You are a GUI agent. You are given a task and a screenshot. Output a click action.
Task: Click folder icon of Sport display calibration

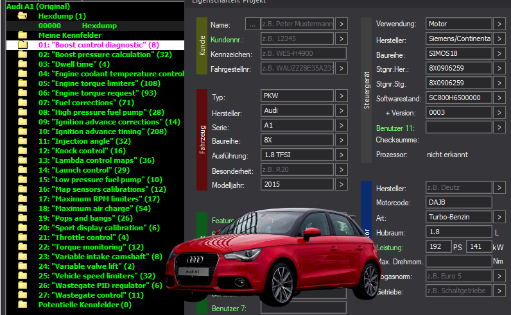tap(22, 227)
